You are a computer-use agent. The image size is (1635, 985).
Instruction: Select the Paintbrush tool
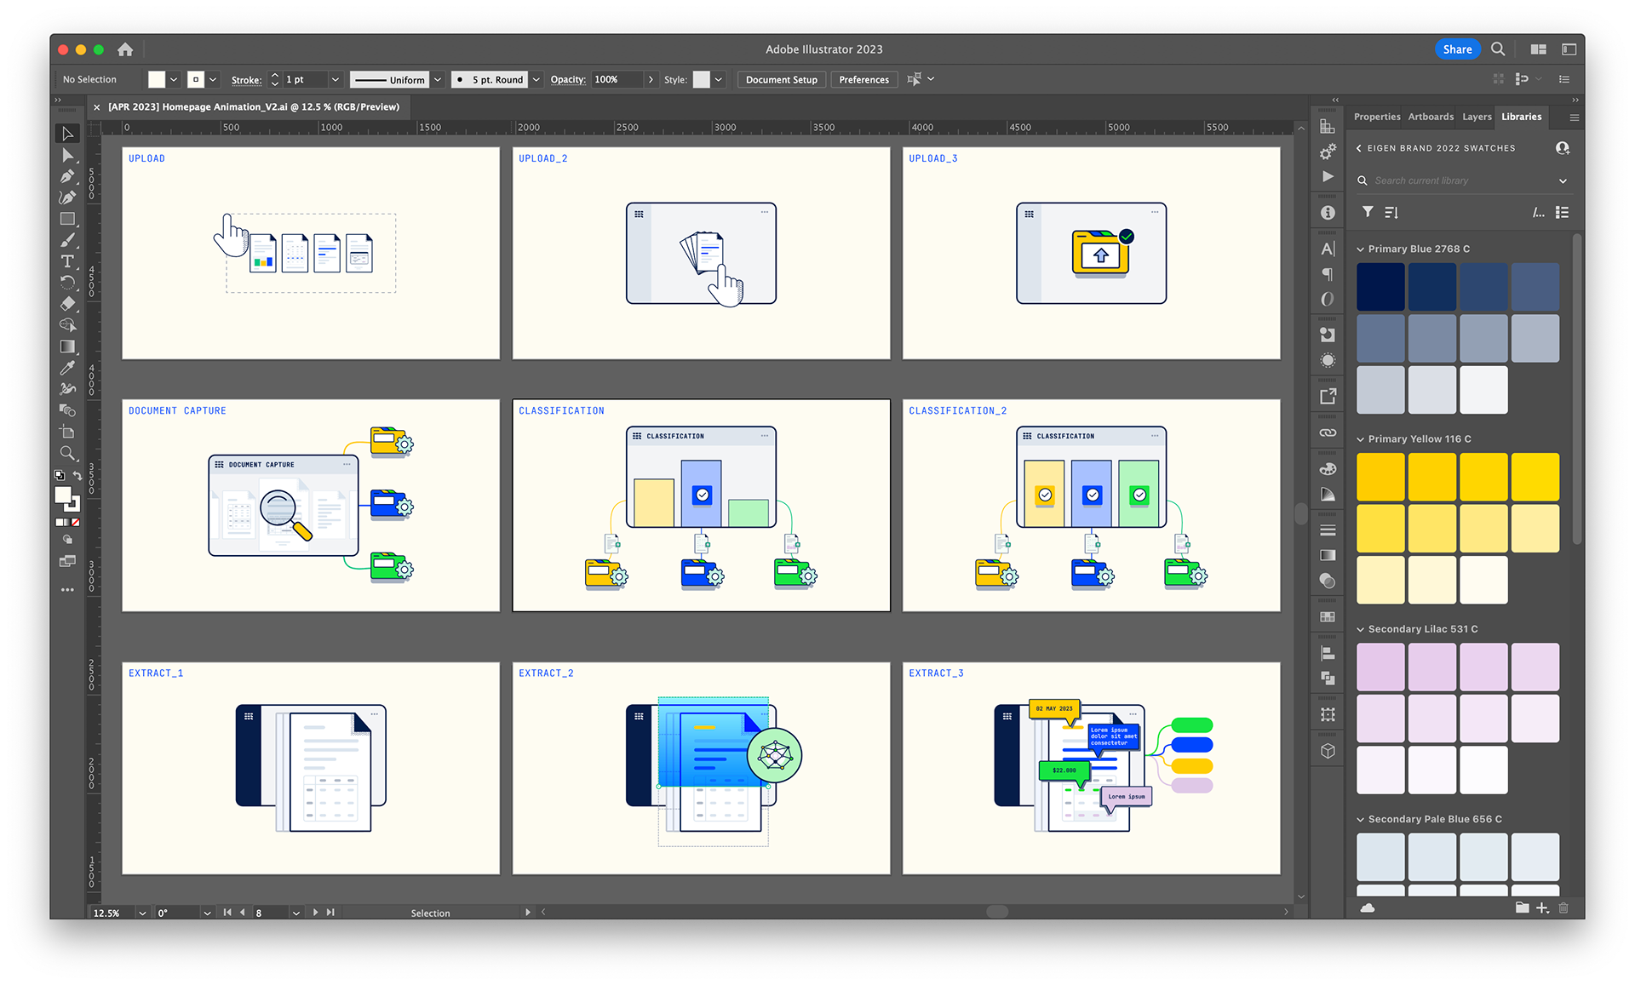pyautogui.click(x=67, y=240)
